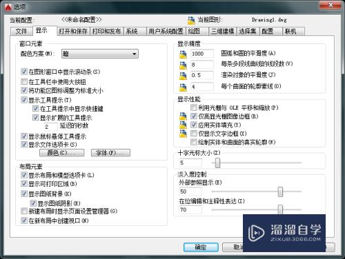The width and height of the screenshot is (345, 259).
Task: Enable 绘制实体和曲面的真实轮廓 checkbox
Action: pyautogui.click(x=194, y=142)
